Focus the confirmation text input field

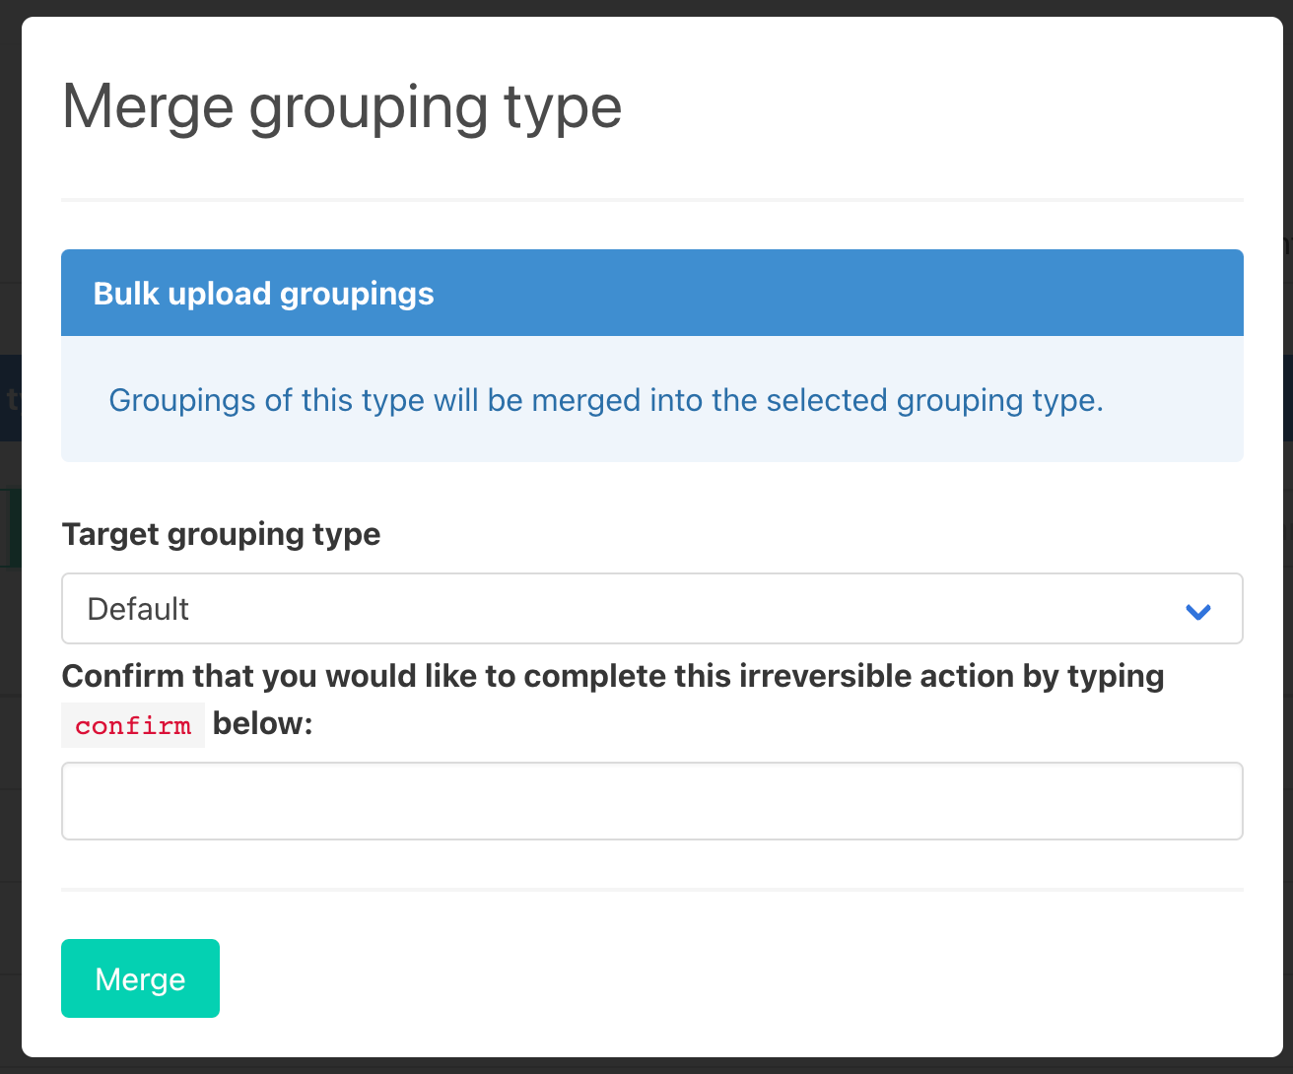click(x=651, y=801)
